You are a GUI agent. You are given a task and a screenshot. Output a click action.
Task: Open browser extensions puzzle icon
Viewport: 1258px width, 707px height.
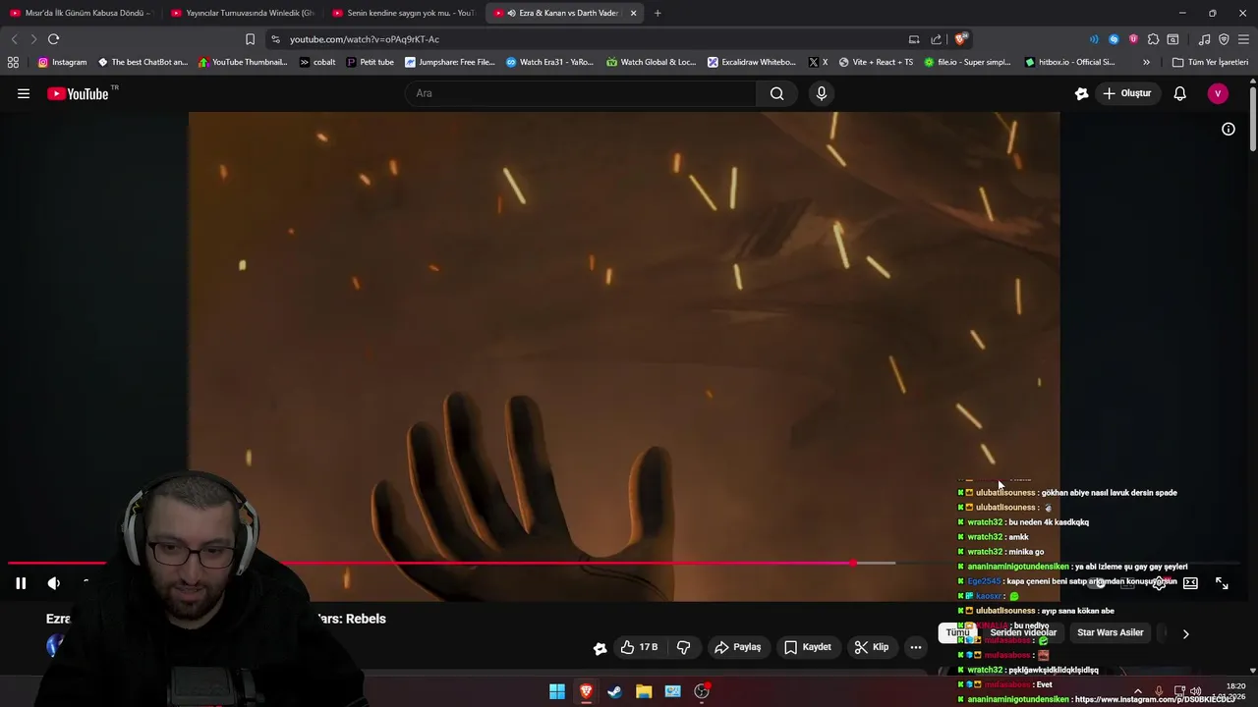point(1152,39)
